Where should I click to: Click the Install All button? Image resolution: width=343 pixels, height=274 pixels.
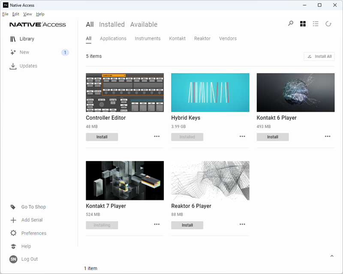click(x=319, y=57)
